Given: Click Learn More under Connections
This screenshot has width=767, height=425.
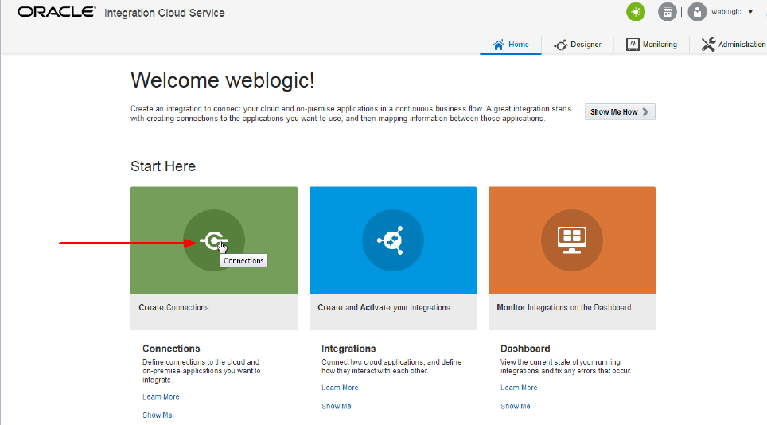Looking at the screenshot, I should (161, 396).
